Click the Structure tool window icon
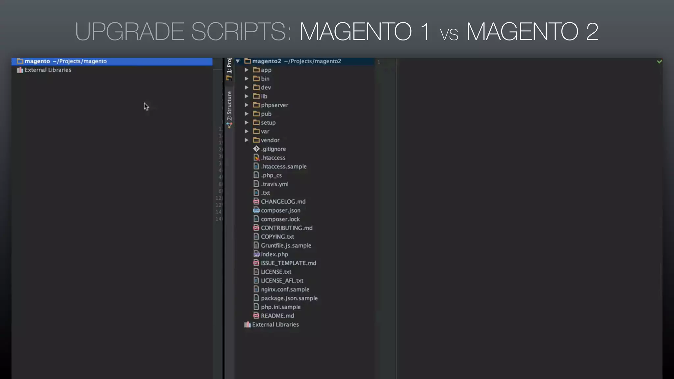The image size is (674, 379). (x=229, y=125)
